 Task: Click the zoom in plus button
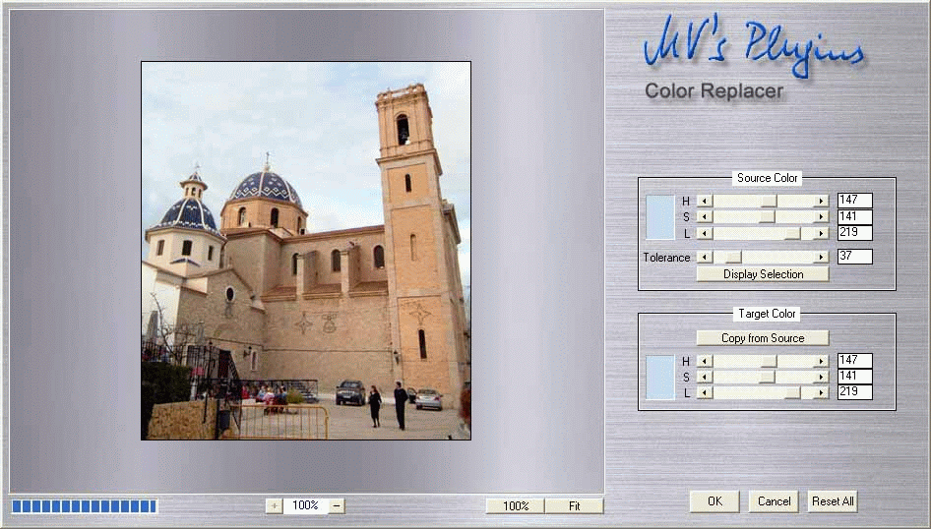(274, 505)
